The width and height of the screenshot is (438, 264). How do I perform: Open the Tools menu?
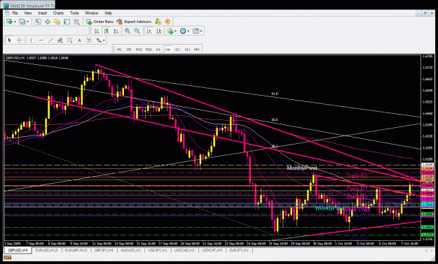[x=74, y=13]
